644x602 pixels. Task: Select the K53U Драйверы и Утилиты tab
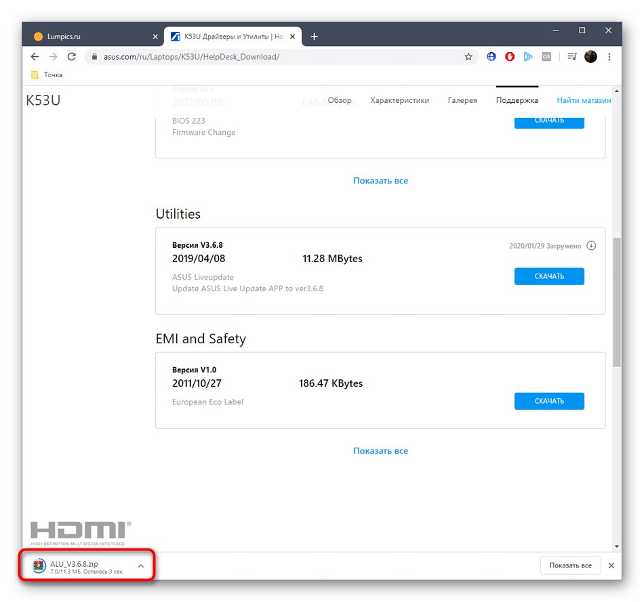click(233, 37)
